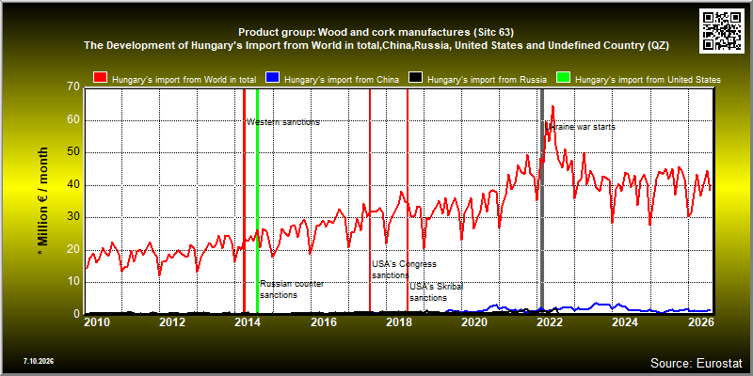Select legend label "Hungary's import from China"
Screen dimensions: 753x376
pyautogui.click(x=342, y=80)
